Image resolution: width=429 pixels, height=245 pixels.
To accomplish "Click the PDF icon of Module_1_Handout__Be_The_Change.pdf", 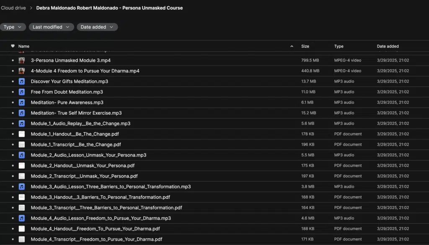I will [22, 134].
